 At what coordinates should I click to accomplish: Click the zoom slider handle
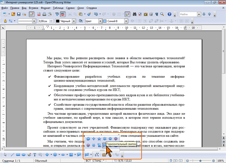coord(201,160)
